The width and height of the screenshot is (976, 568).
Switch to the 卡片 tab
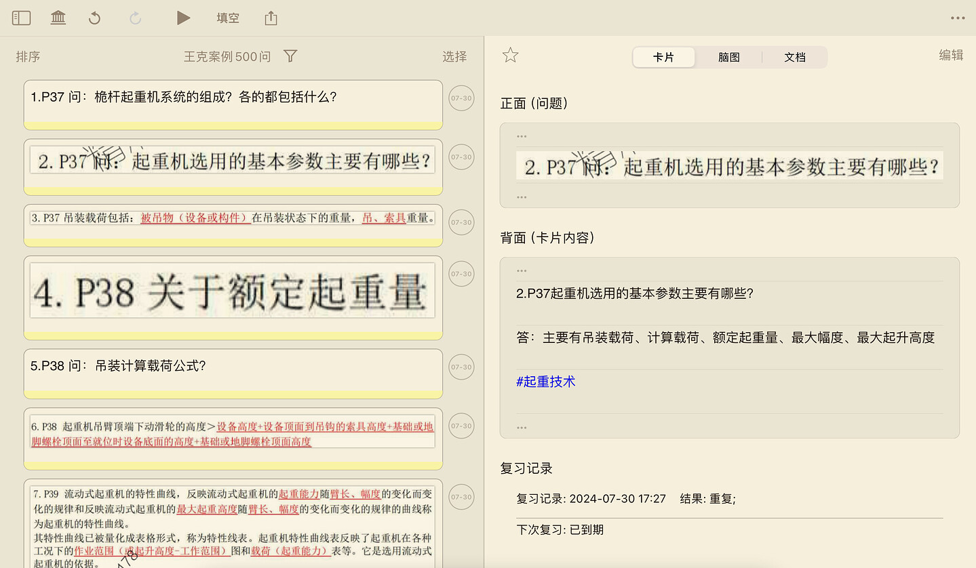663,58
